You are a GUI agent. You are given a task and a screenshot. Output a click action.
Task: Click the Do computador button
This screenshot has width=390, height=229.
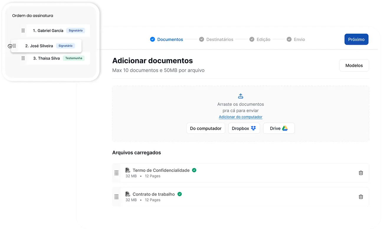coord(206,128)
